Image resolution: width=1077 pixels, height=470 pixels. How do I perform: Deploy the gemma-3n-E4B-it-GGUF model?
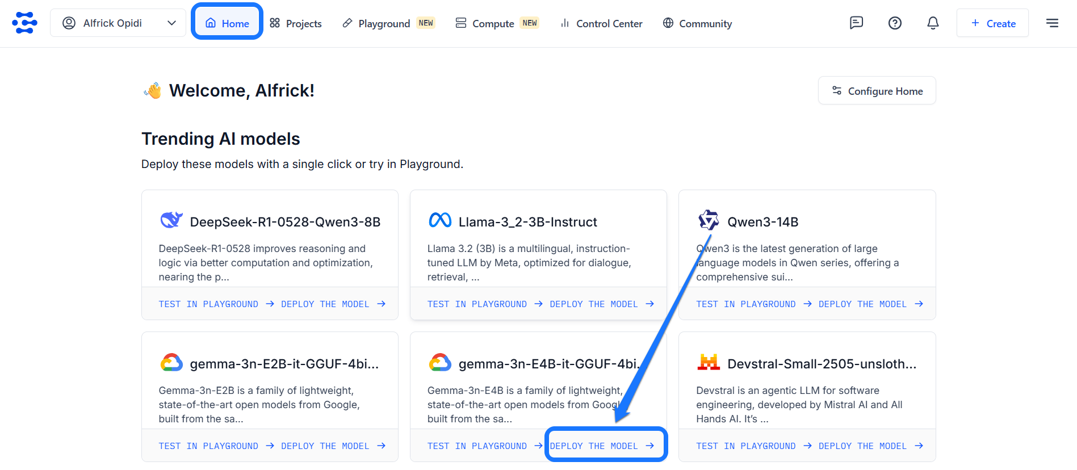[602, 446]
